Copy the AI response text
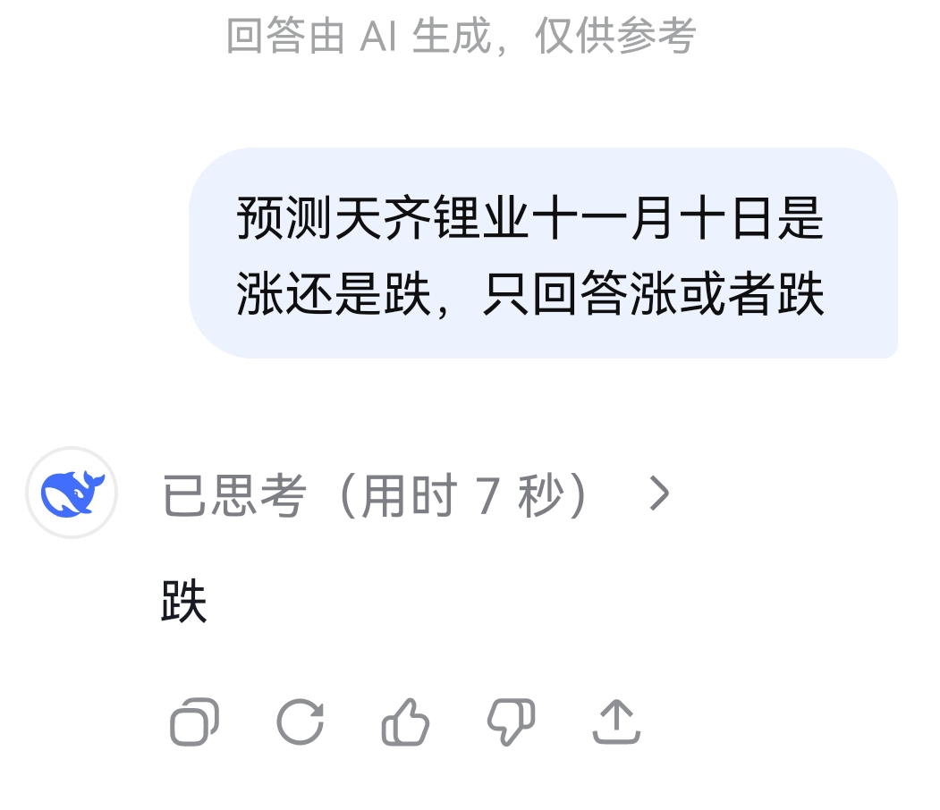The width and height of the screenshot is (940, 810). 194,721
